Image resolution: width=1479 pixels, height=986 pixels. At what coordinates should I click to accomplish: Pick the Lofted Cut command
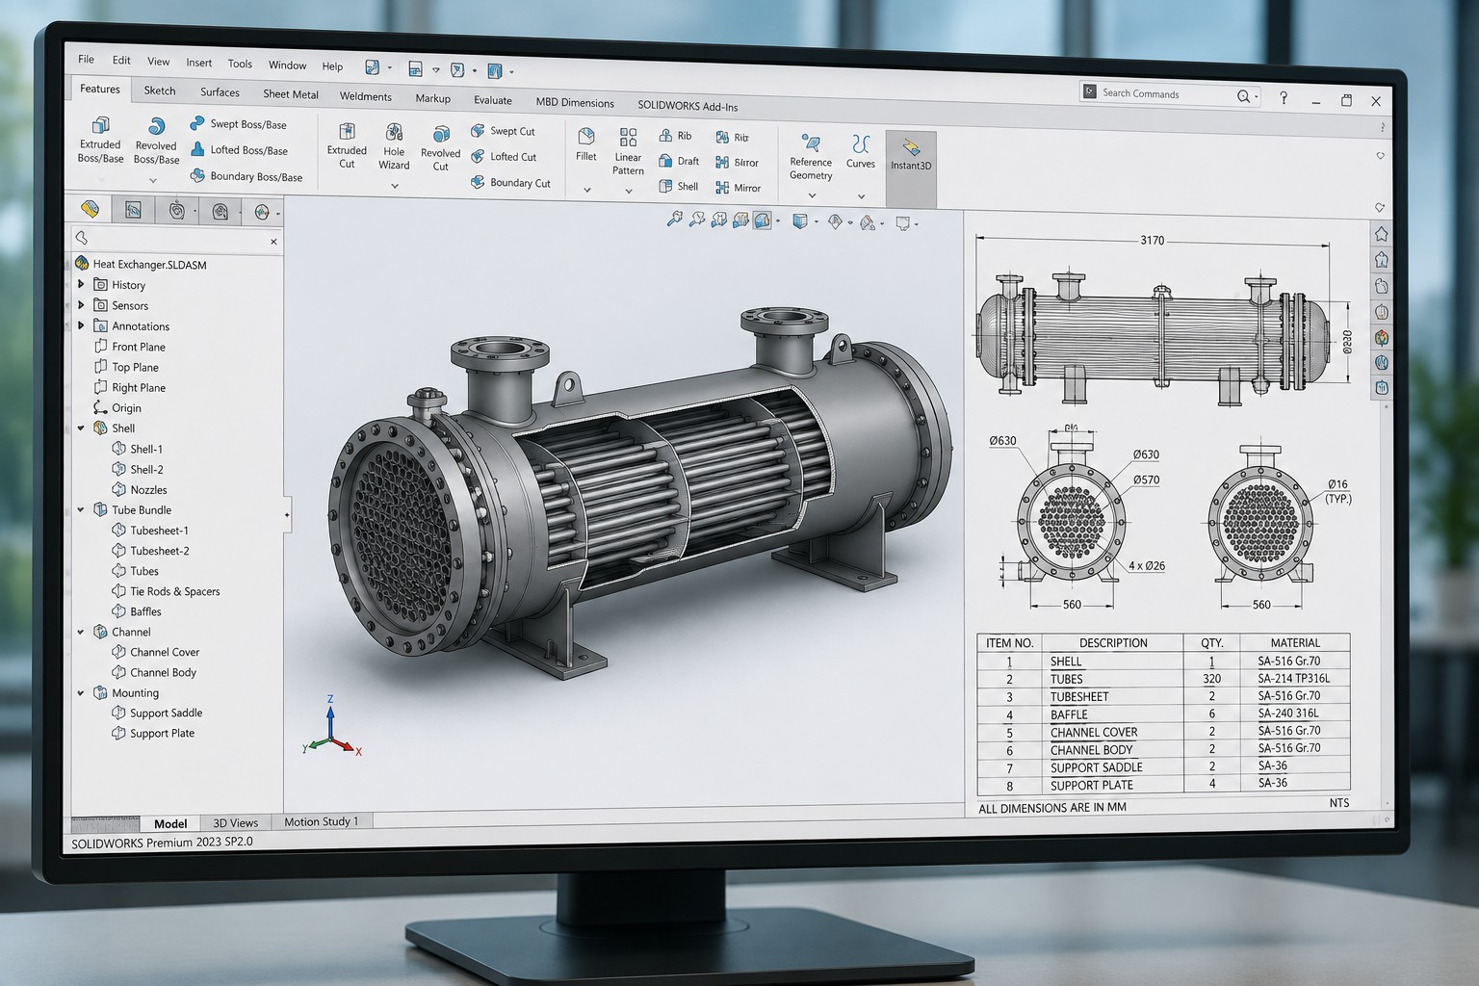(503, 157)
